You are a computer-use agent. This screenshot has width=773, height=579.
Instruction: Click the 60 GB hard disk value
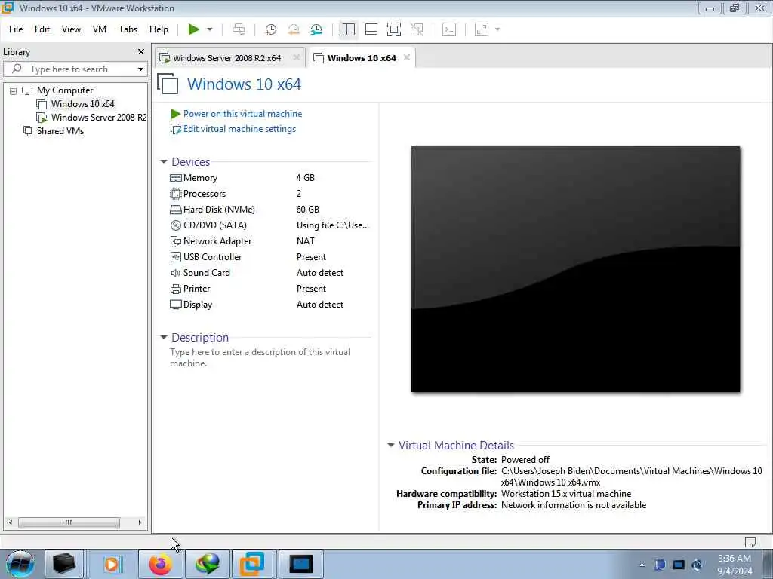(x=308, y=210)
